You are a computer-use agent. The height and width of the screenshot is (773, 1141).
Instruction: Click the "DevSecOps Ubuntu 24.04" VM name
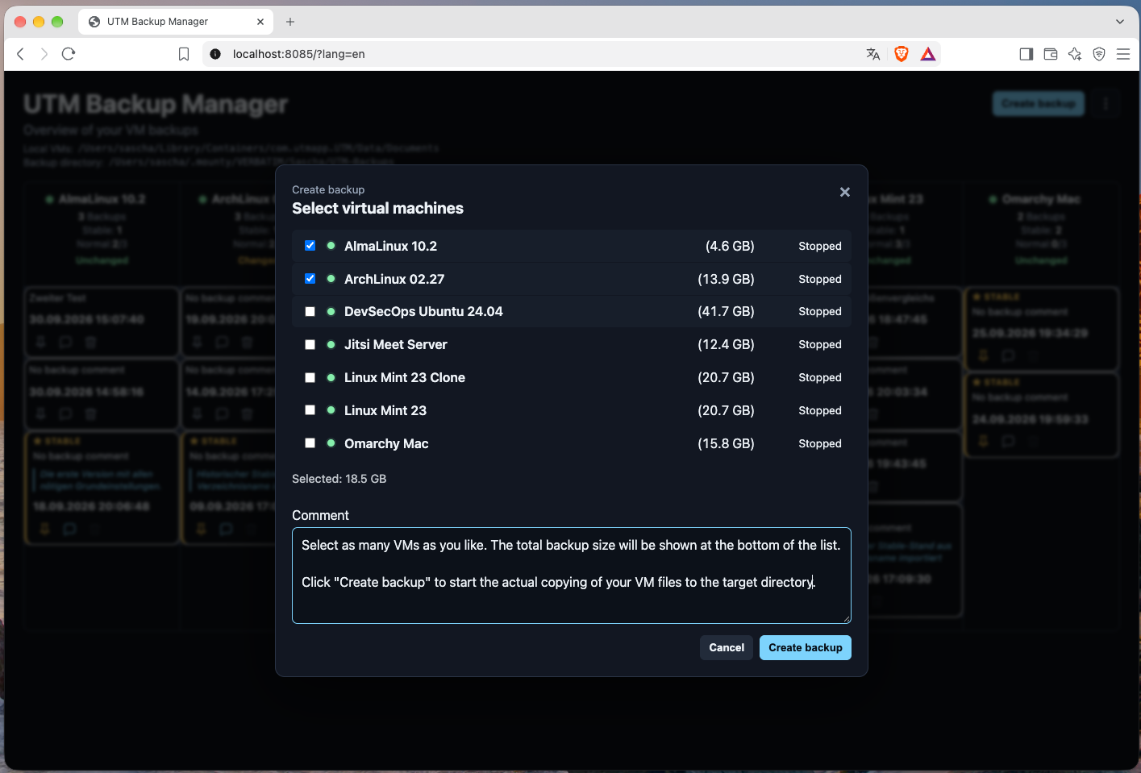coord(423,311)
